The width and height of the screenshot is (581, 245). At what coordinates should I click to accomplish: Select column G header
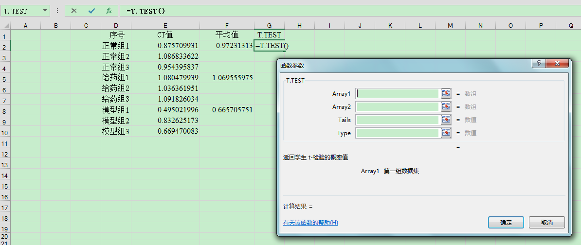[270, 25]
